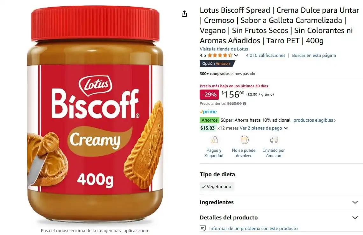Click the Biscoff jar product image
The width and height of the screenshot is (363, 235).
(x=95, y=114)
